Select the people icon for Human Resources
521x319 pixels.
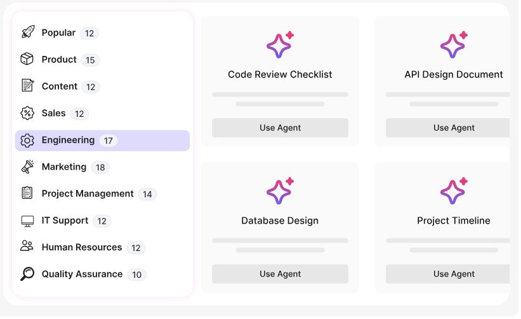click(27, 246)
